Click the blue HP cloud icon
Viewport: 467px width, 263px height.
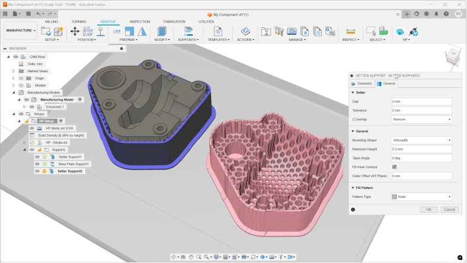coord(400,31)
